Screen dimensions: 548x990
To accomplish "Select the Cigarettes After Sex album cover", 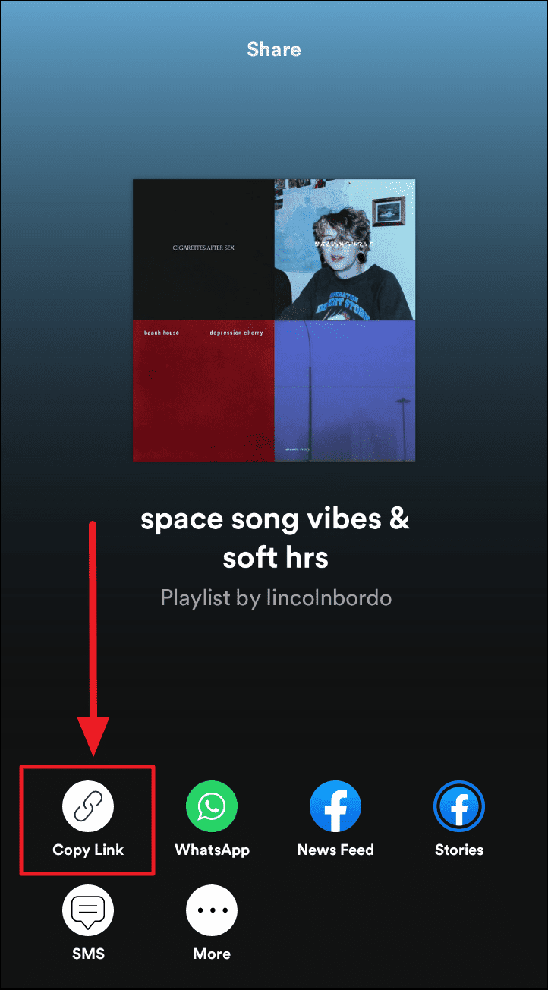I will pyautogui.click(x=203, y=249).
